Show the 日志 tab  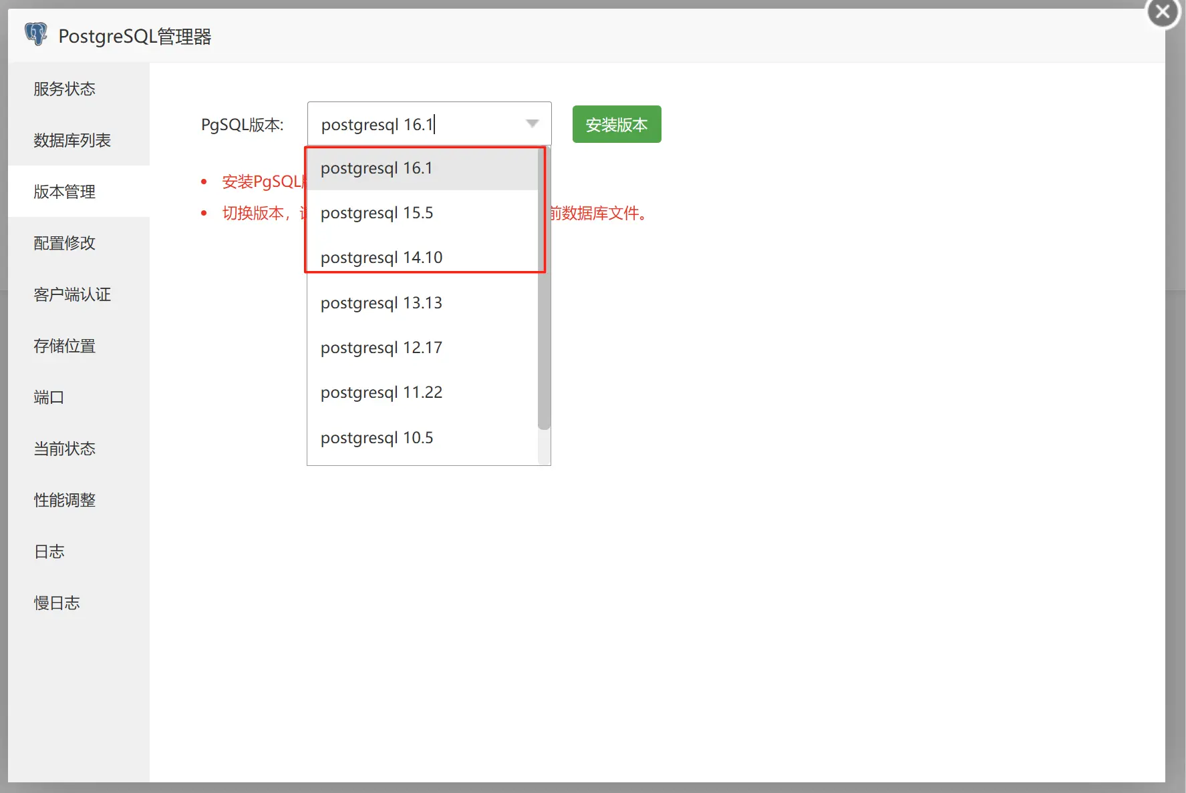(x=79, y=551)
